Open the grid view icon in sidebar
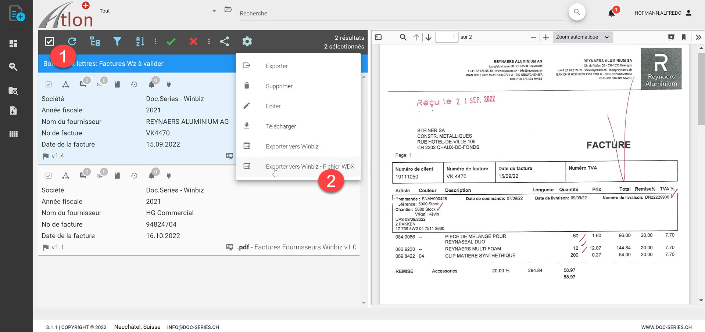Screen dimensions: 705x332 (13, 134)
